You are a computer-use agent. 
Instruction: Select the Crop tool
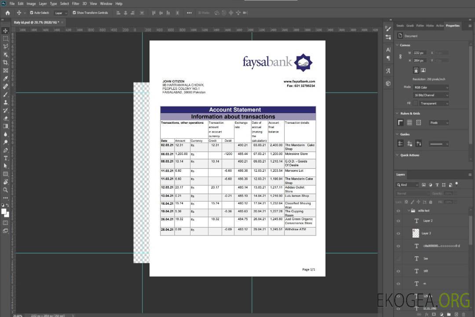[x=5, y=63]
